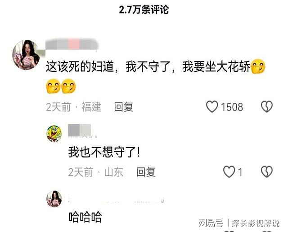The width and height of the screenshot is (288, 232).
Task: Reply to the Fujian comment via 回复
Action: point(124,107)
